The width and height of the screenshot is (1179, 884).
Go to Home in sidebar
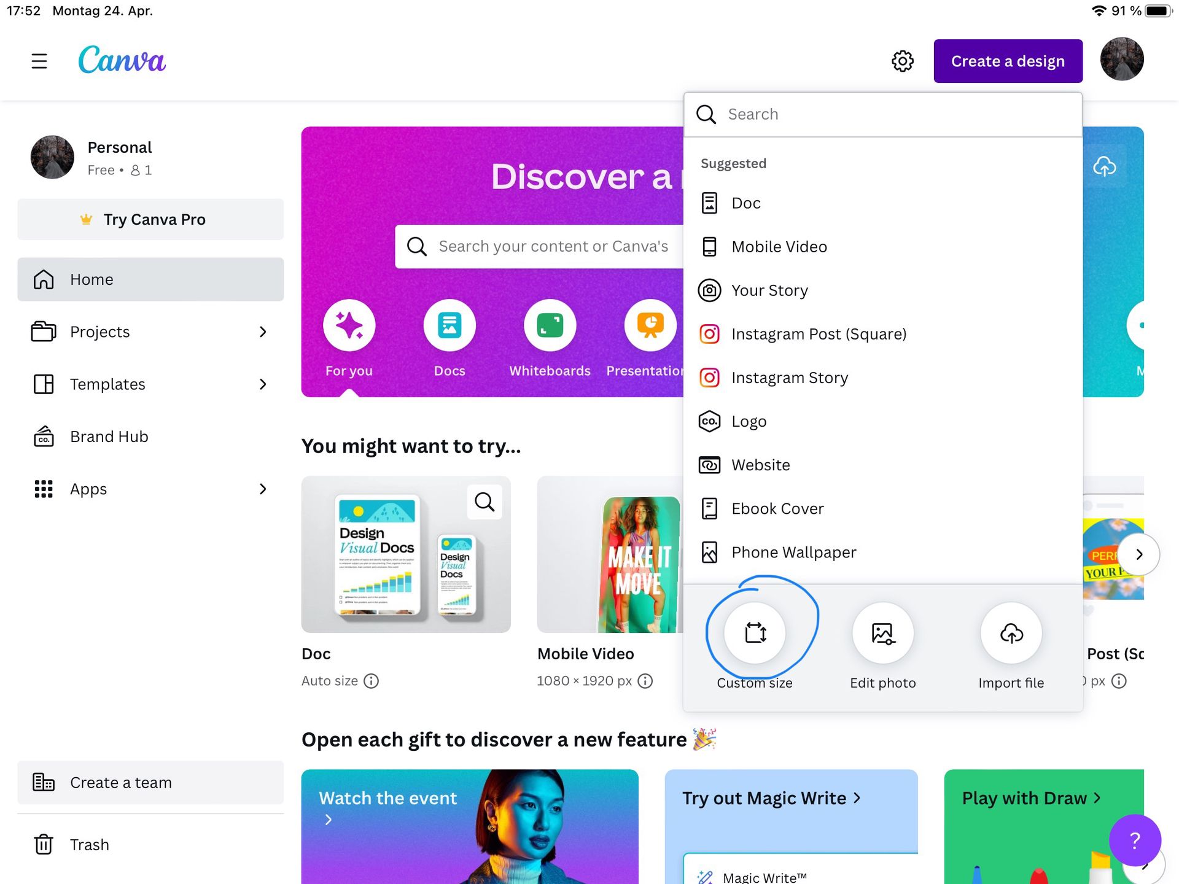tap(150, 279)
